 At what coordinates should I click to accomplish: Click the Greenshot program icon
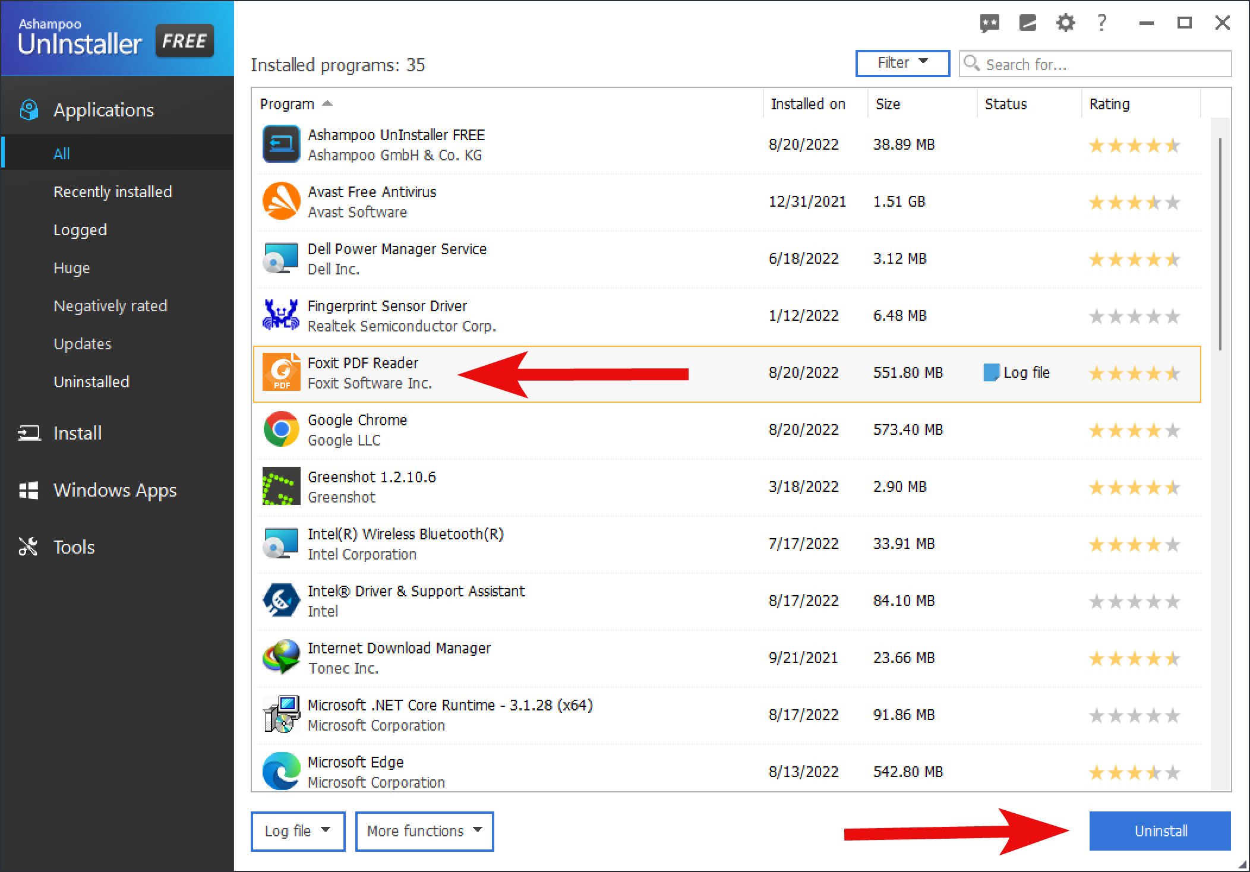[x=281, y=486]
